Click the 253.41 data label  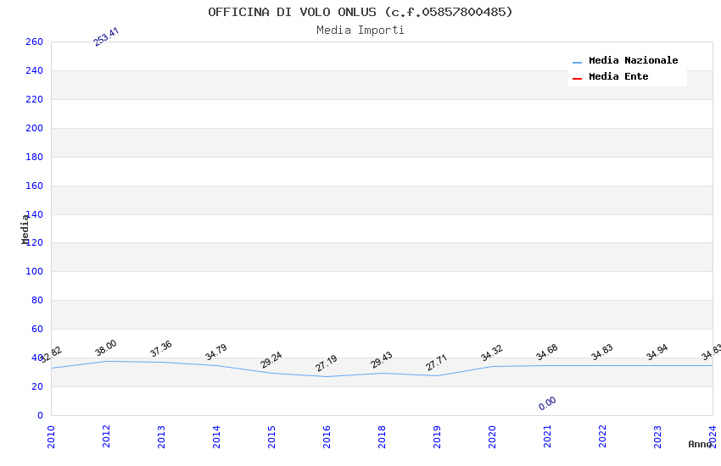pos(106,36)
